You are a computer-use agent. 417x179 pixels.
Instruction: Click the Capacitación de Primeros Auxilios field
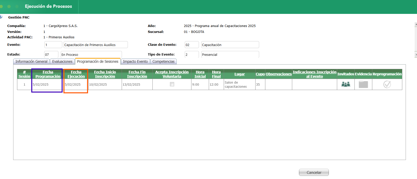pyautogui.click(x=96, y=45)
